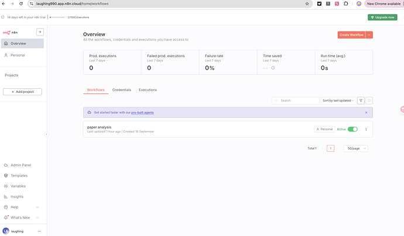Switch to the Executions tab
Image resolution: width=404 pixels, height=236 pixels.
tap(148, 90)
